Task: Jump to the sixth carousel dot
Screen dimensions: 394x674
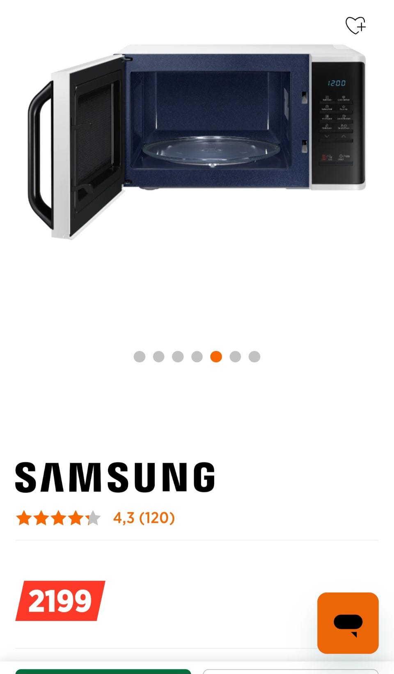Action: [x=235, y=356]
